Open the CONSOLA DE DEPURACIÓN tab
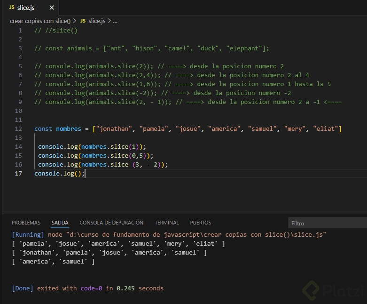This screenshot has height=304, width=367. (x=111, y=223)
